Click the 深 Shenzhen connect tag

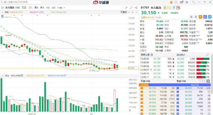pyautogui.click(x=174, y=8)
